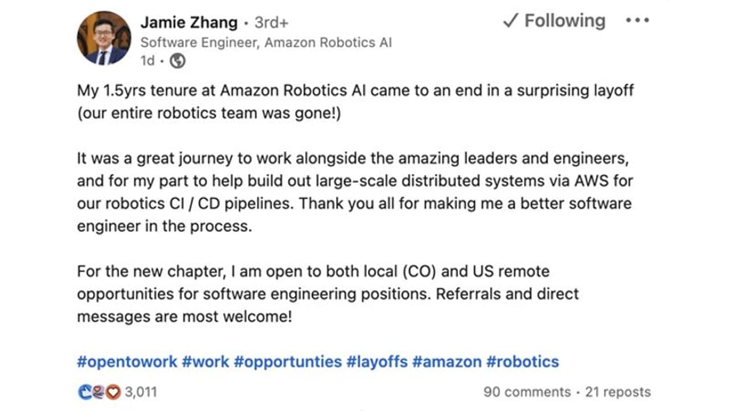Open Jamie Zhang's profile photo
The image size is (729, 411).
104,38
